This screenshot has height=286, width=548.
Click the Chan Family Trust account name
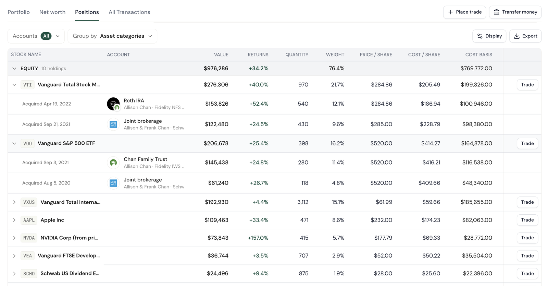click(x=145, y=159)
